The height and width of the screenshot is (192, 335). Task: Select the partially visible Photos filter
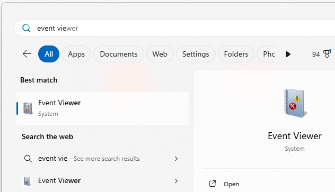pos(266,54)
